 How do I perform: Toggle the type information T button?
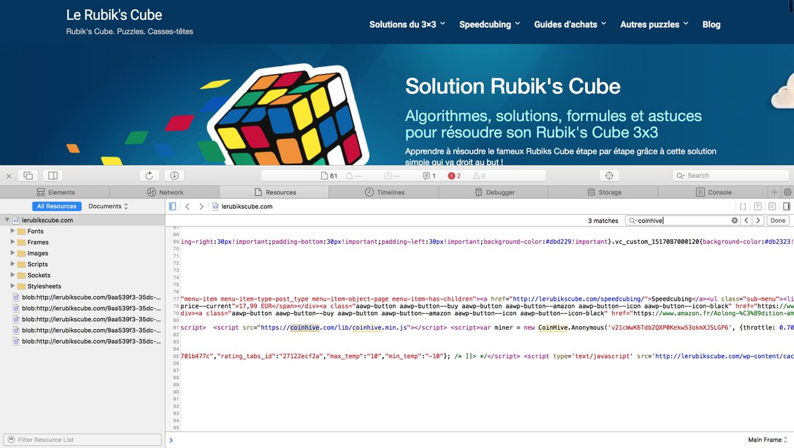(x=758, y=206)
